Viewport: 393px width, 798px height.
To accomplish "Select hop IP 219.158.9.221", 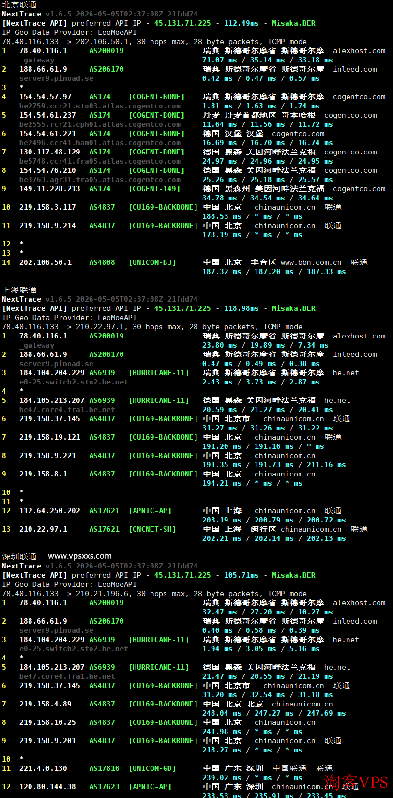I will [47, 456].
